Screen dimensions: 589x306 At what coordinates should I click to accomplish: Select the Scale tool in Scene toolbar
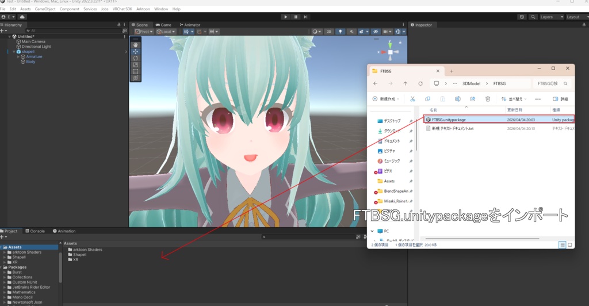click(x=136, y=64)
